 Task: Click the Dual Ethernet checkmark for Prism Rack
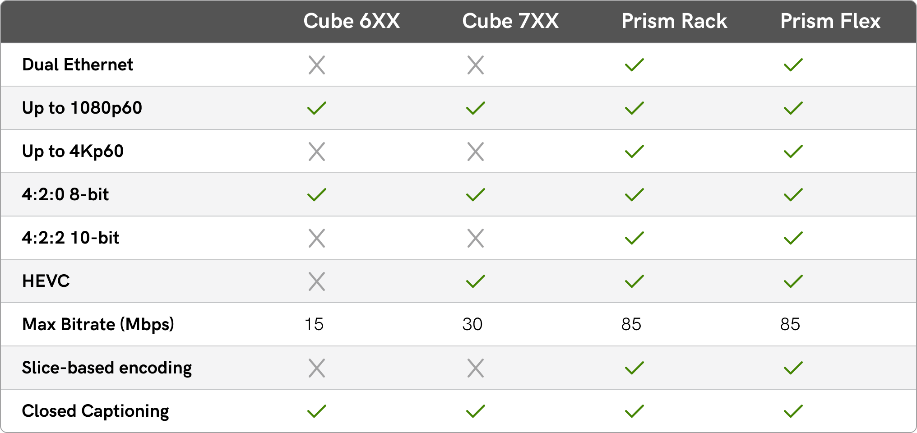coord(634,65)
